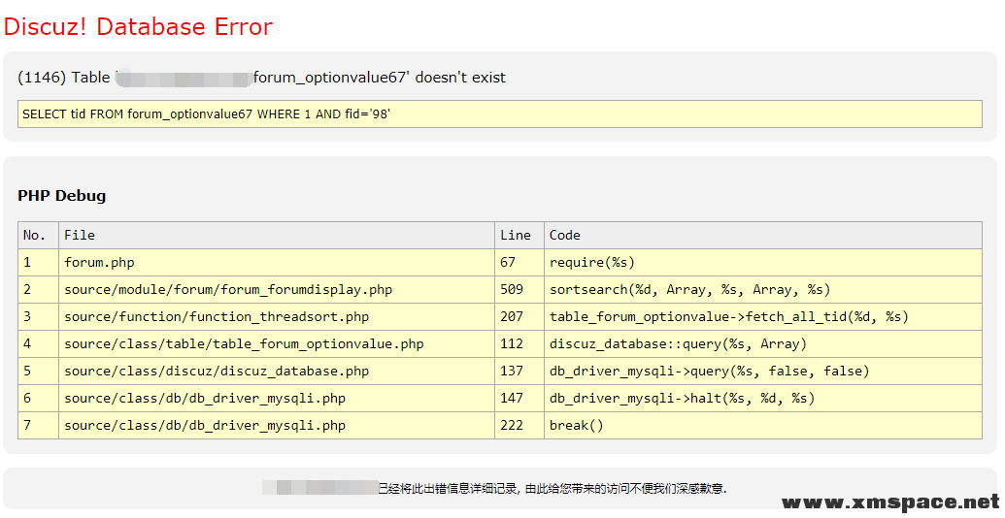Viewport: 1005px width, 518px height.
Task: Click row number 5 in No. column
Action: 39,371
